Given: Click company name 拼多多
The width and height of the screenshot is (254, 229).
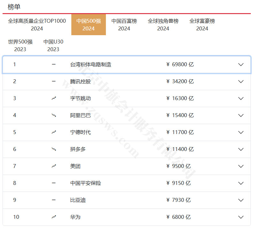Looking at the screenshot, I should point(78,149).
